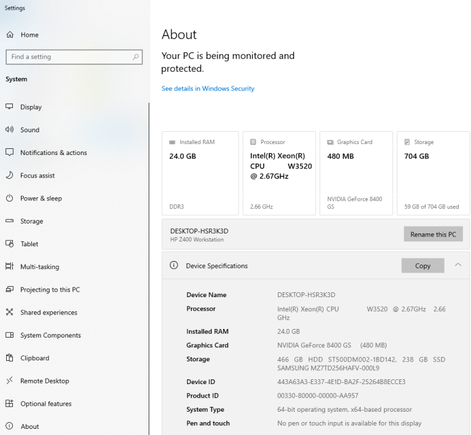
Task: Select Projecting to this PC
Action: tap(50, 290)
